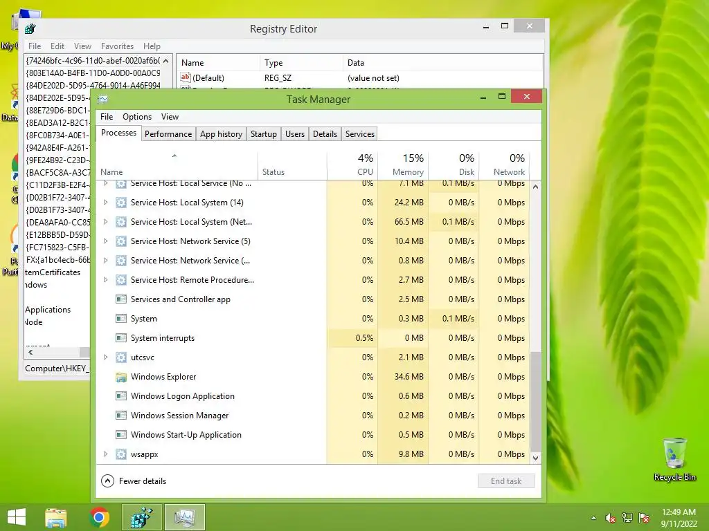Expand Service Host: Remote Procedure row
The image size is (709, 531).
click(x=105, y=280)
